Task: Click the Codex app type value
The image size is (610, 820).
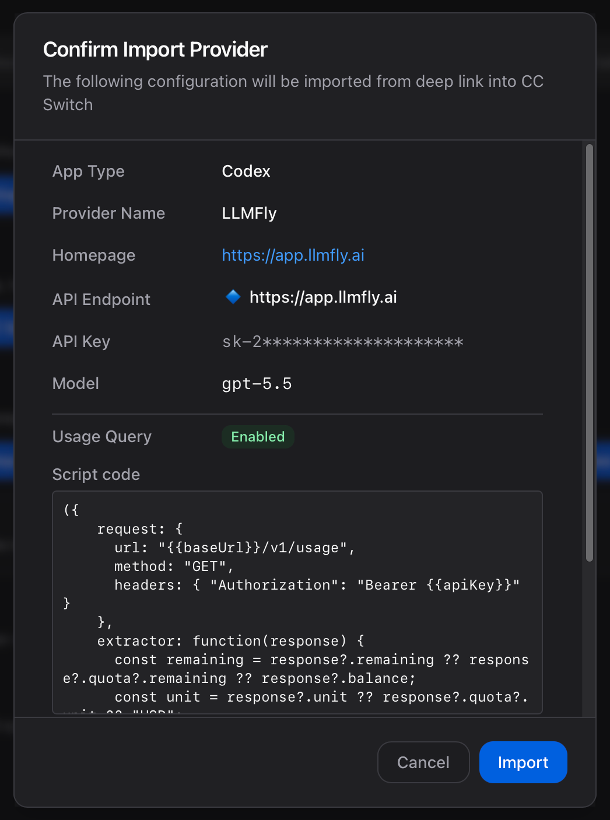Action: (x=246, y=171)
